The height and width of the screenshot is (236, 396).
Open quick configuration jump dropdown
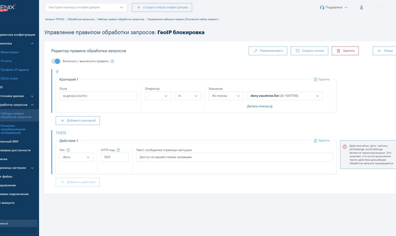(x=86, y=7)
